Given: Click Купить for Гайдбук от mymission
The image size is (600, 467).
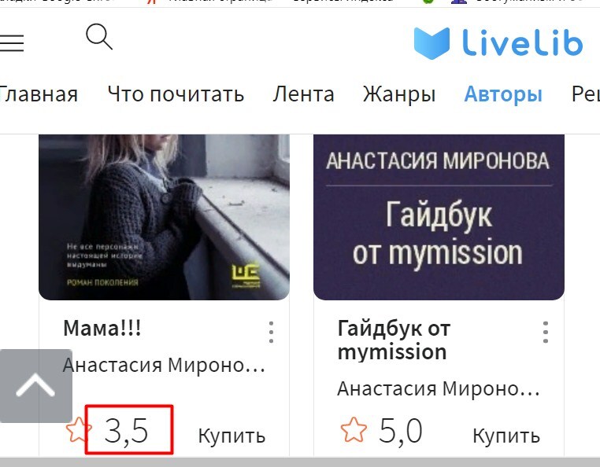Looking at the screenshot, I should coord(506,436).
